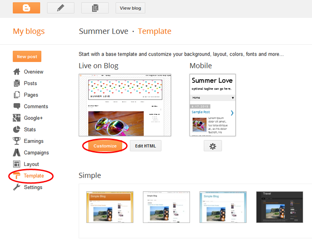The width and height of the screenshot is (312, 241).
Task: Click the Edit HTML button
Action: tap(146, 146)
